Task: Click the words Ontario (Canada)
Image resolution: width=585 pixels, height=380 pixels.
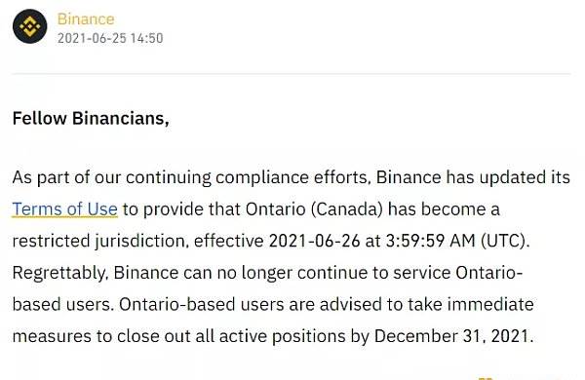Action: (x=315, y=209)
